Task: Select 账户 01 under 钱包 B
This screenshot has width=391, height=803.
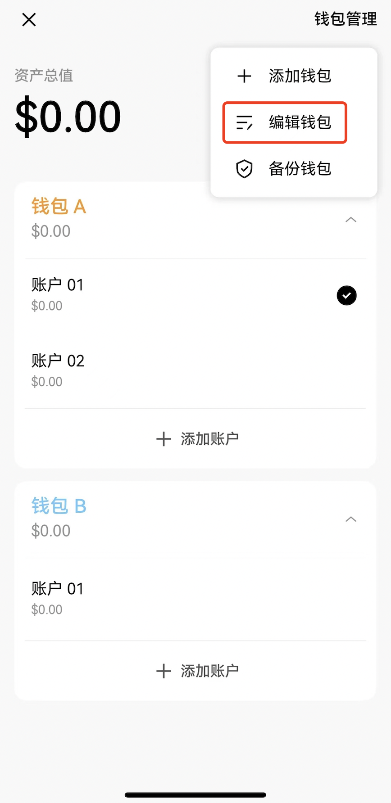Action: (195, 599)
